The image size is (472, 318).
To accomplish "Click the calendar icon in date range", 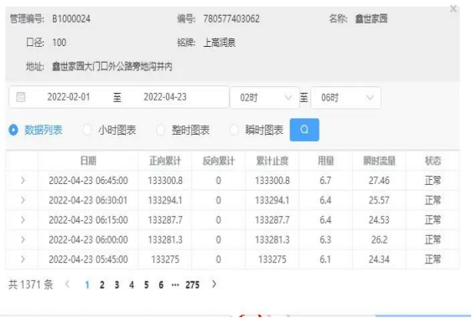I will tap(21, 97).
